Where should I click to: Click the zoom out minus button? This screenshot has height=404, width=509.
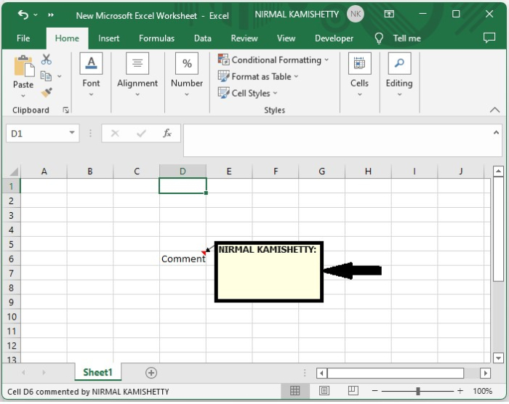click(x=374, y=391)
